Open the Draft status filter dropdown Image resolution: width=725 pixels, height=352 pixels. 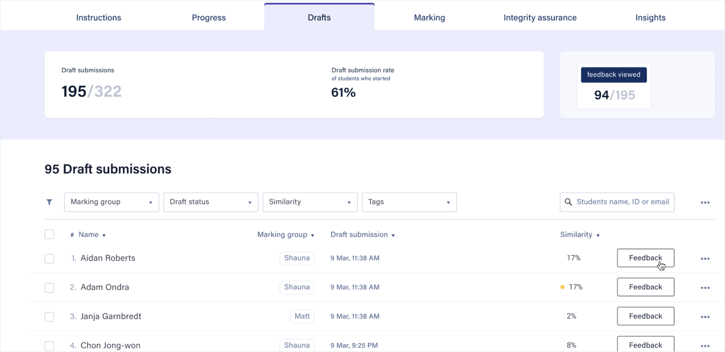coord(211,202)
